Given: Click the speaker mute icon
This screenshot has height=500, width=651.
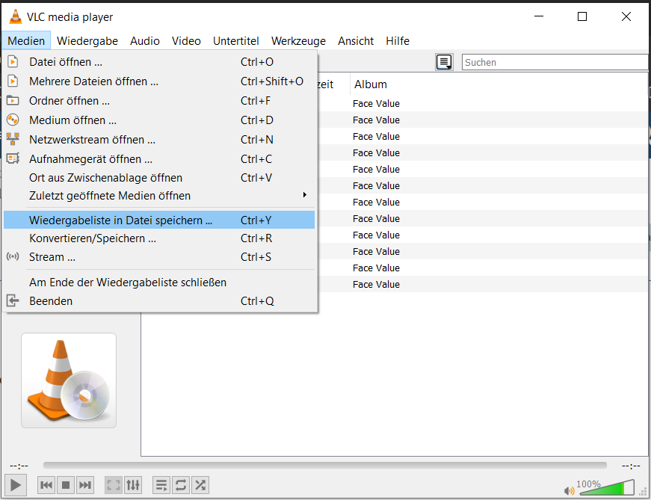Looking at the screenshot, I should tap(570, 491).
